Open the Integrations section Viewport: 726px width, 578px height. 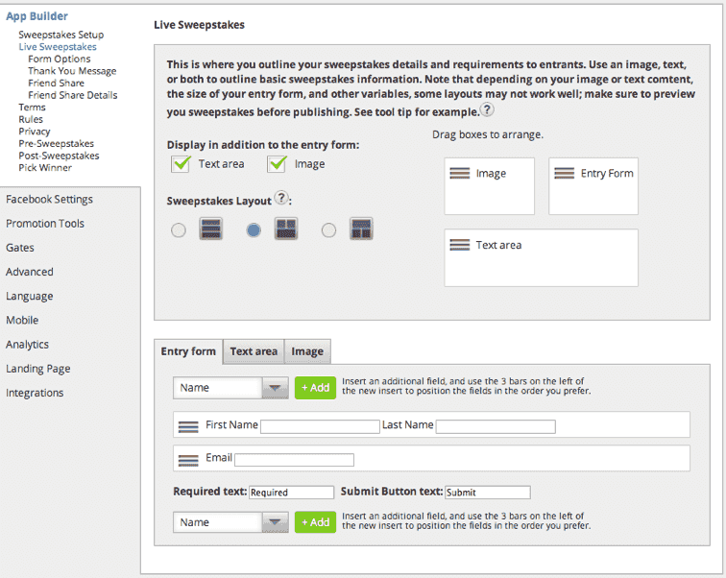[35, 393]
